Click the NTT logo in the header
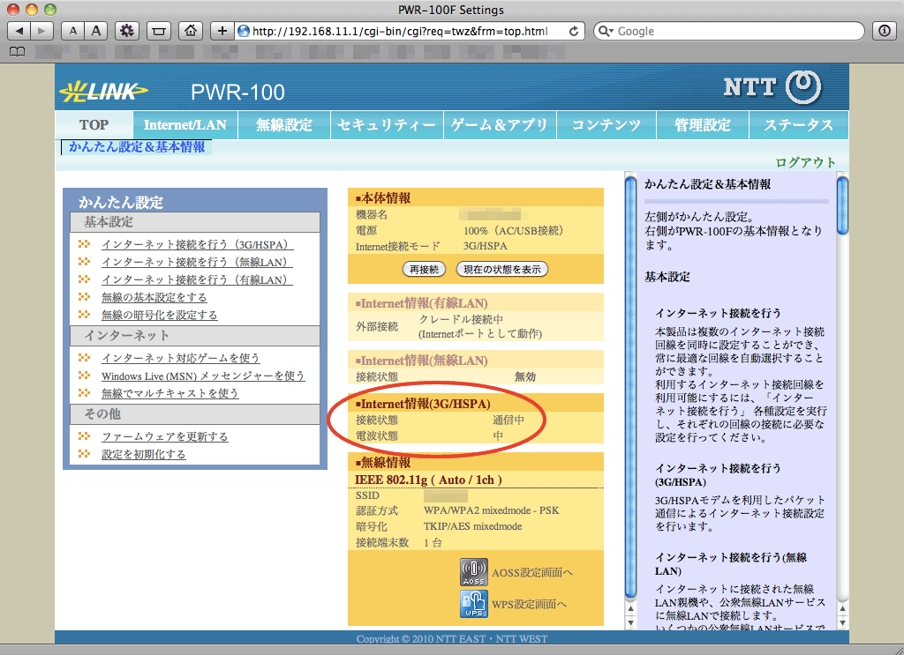The height and width of the screenshot is (655, 904). [x=772, y=87]
